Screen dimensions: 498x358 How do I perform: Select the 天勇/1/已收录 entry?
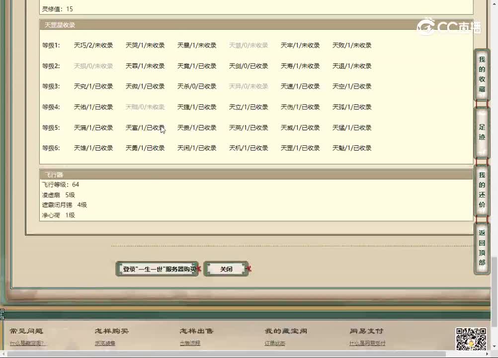coord(145,148)
